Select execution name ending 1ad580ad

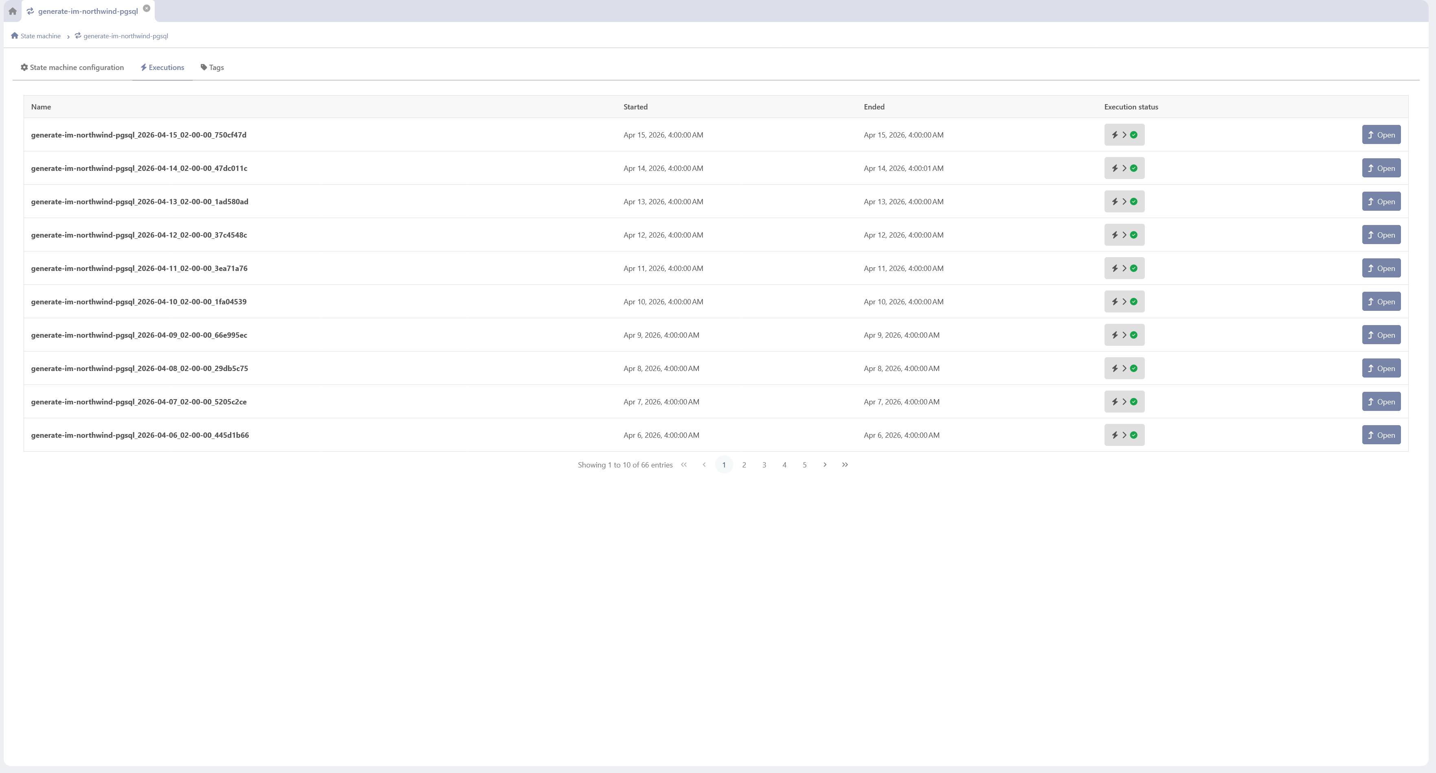[140, 202]
